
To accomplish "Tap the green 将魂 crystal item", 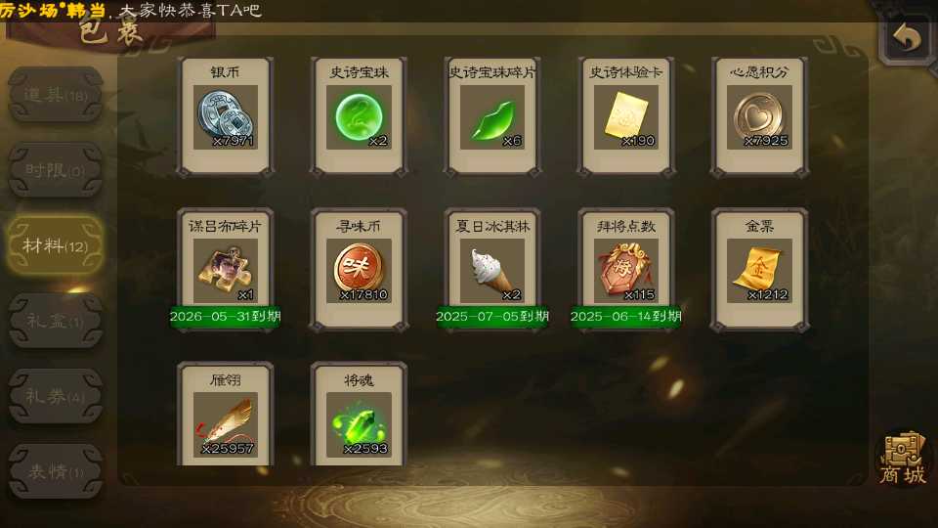I will (359, 415).
